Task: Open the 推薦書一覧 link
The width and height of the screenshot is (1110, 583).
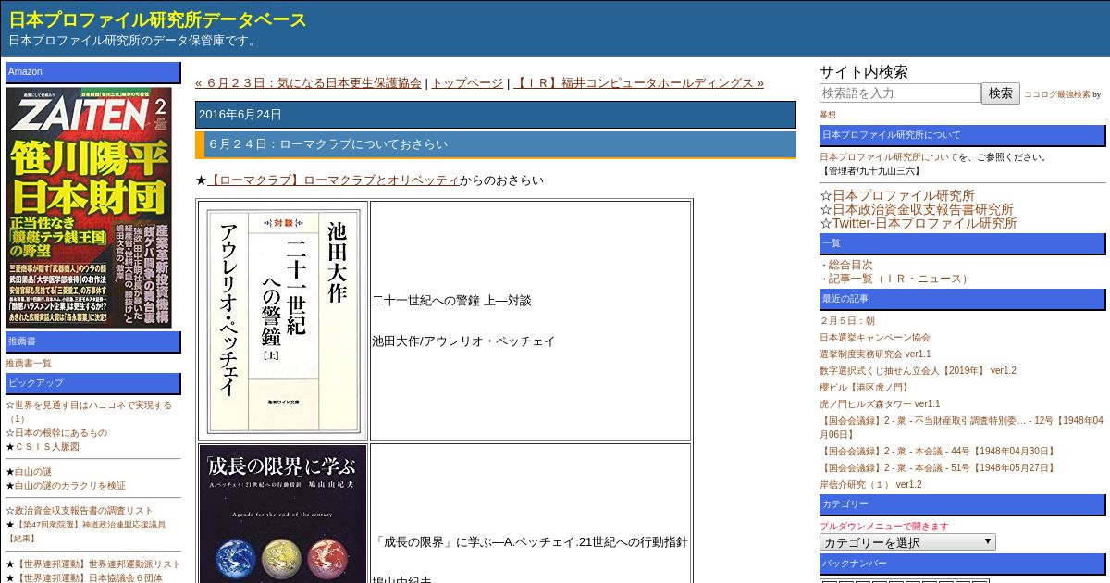Action: (29, 364)
